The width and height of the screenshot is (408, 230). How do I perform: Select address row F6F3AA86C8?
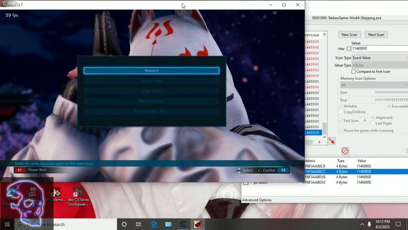pyautogui.click(x=356, y=166)
